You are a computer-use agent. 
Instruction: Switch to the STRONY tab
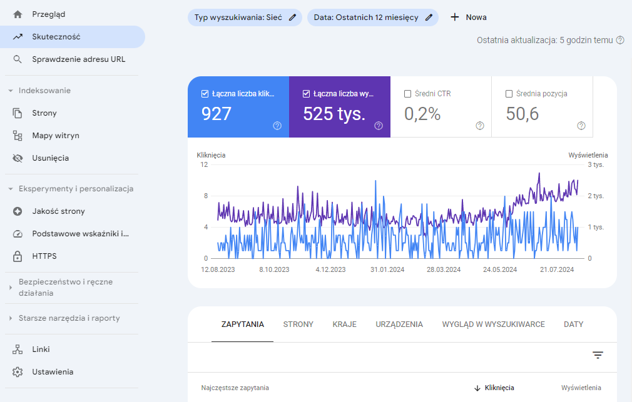pos(298,324)
